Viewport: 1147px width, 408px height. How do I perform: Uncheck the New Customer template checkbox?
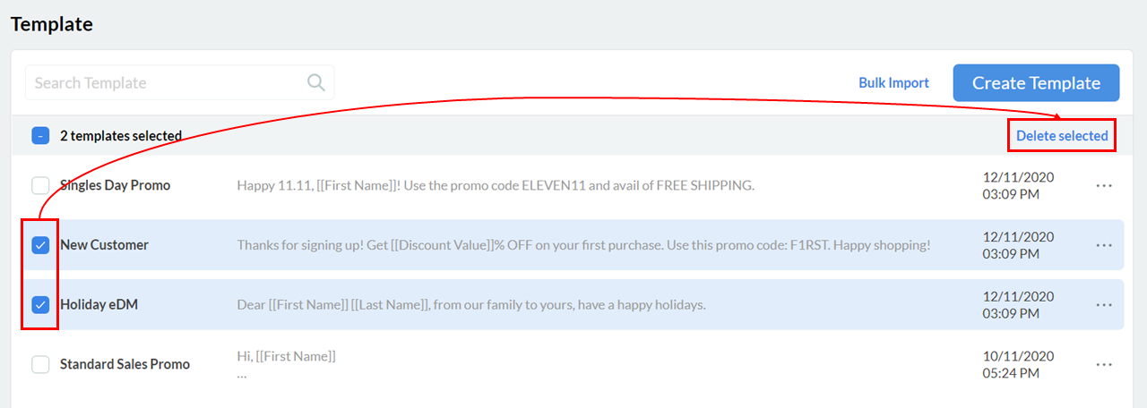pos(40,245)
